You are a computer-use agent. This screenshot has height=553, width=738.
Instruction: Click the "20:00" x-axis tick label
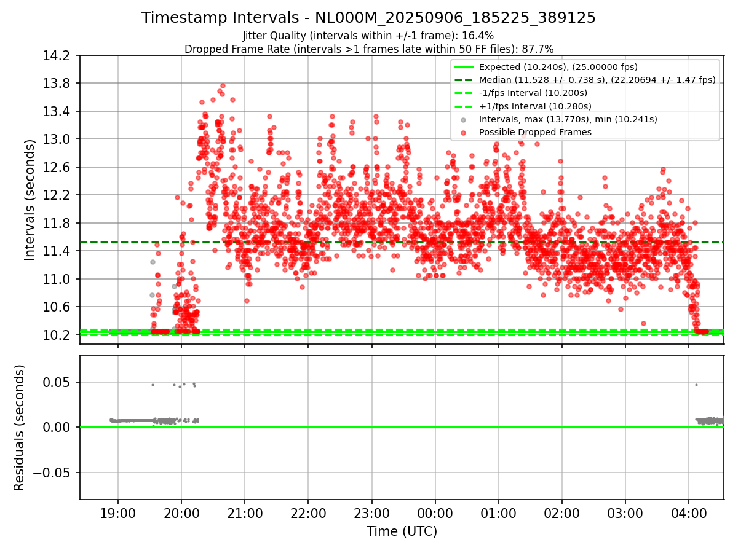pos(181,513)
